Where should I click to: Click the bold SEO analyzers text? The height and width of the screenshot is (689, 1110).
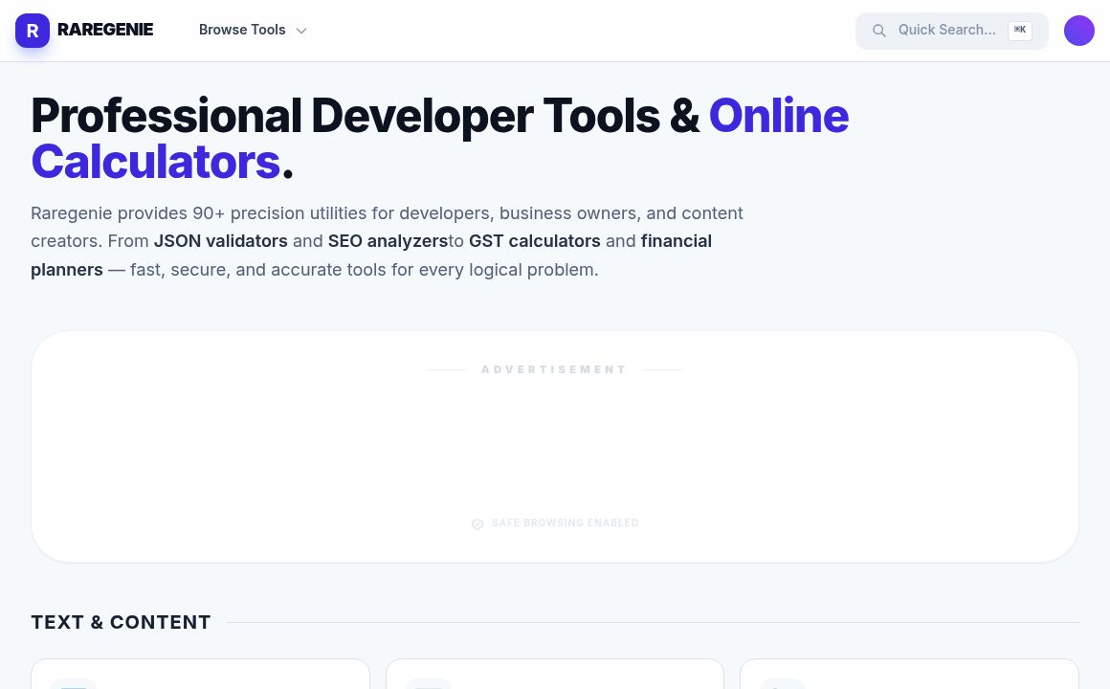click(388, 241)
